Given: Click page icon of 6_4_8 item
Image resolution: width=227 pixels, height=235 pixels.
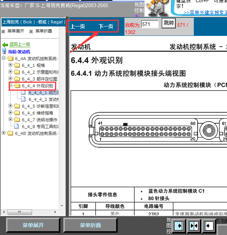Looking at the screenshot, I should pyautogui.click(x=17, y=126).
